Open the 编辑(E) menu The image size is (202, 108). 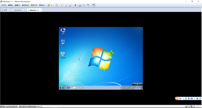coord(11,5)
